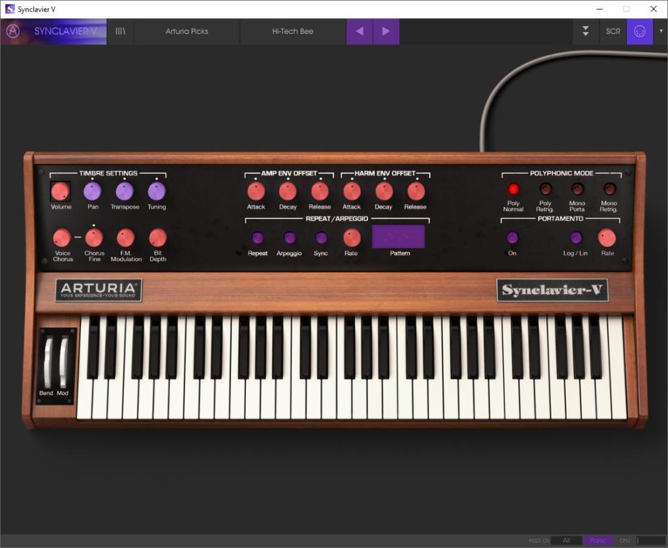
Task: Load the next preset with right arrow
Action: 386,31
